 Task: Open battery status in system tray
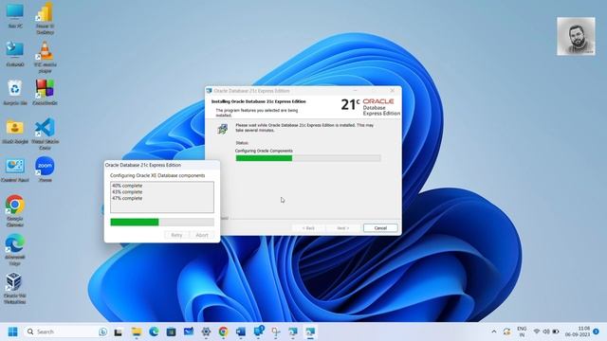pyautogui.click(x=556, y=332)
